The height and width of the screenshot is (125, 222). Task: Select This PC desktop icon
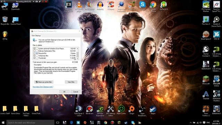5,6
